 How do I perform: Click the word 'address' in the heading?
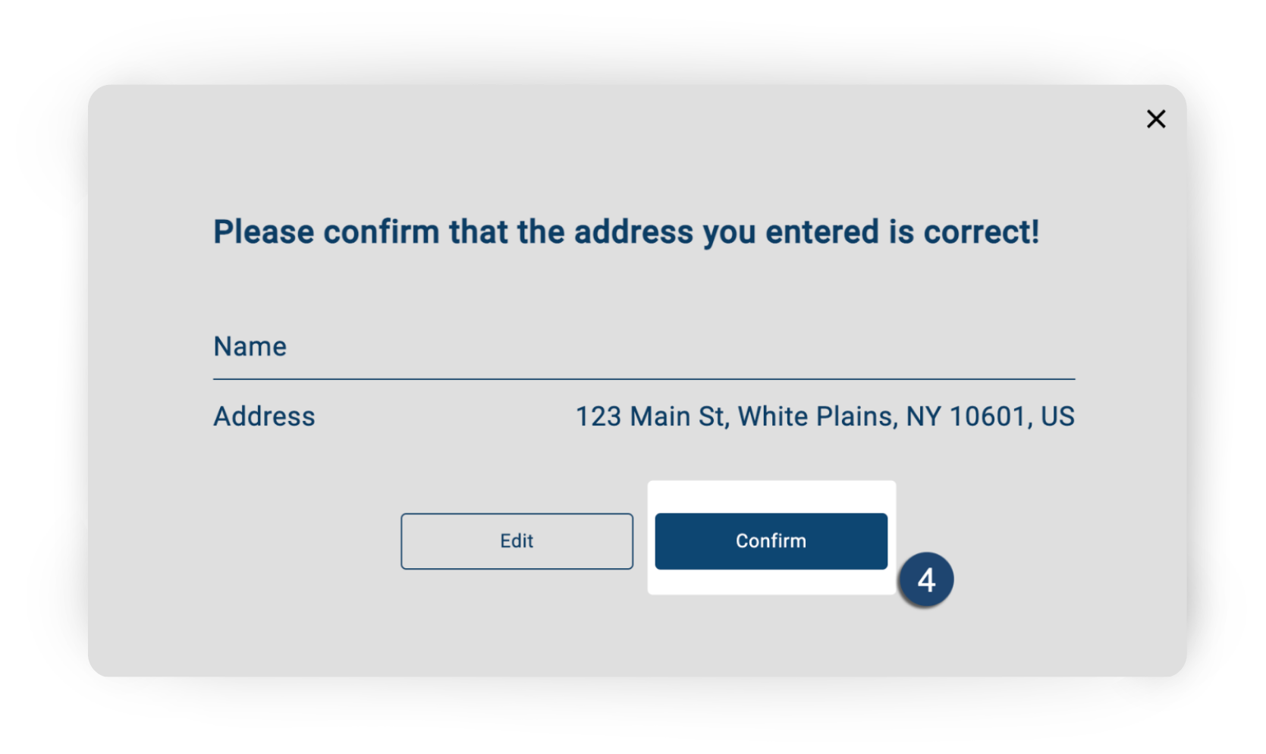pyautogui.click(x=633, y=232)
